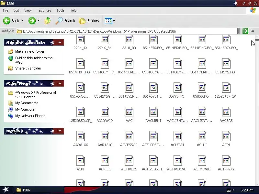Click the I386 taskbar button
Screen dimensions: 259x194
pyautogui.click(x=38, y=190)
